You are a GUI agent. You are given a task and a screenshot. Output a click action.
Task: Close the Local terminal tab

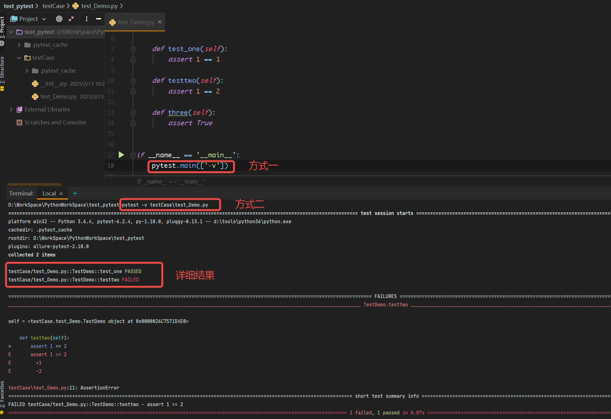61,194
